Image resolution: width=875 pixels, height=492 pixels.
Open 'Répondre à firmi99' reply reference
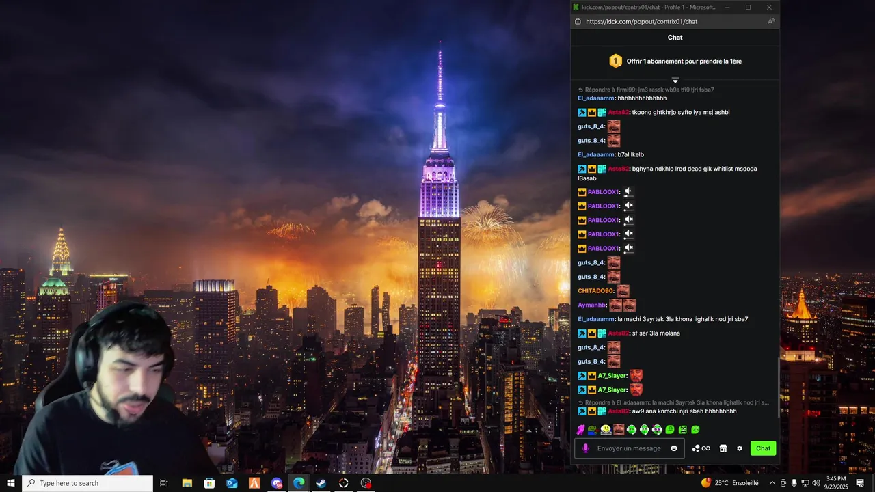pos(646,90)
